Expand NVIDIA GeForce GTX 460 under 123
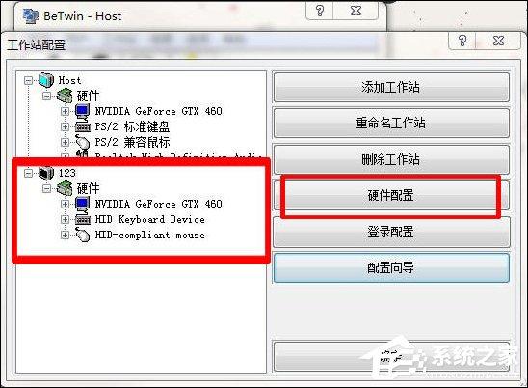The image size is (528, 388). pos(65,204)
